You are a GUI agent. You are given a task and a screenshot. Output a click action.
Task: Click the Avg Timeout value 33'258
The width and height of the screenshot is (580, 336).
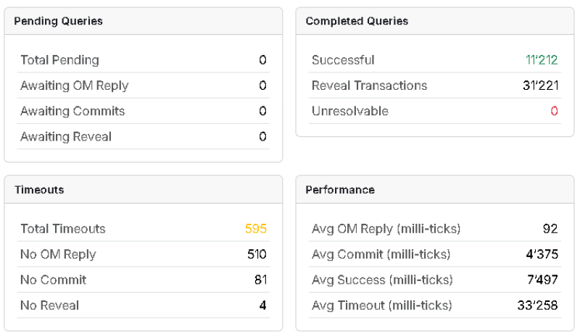(x=538, y=305)
